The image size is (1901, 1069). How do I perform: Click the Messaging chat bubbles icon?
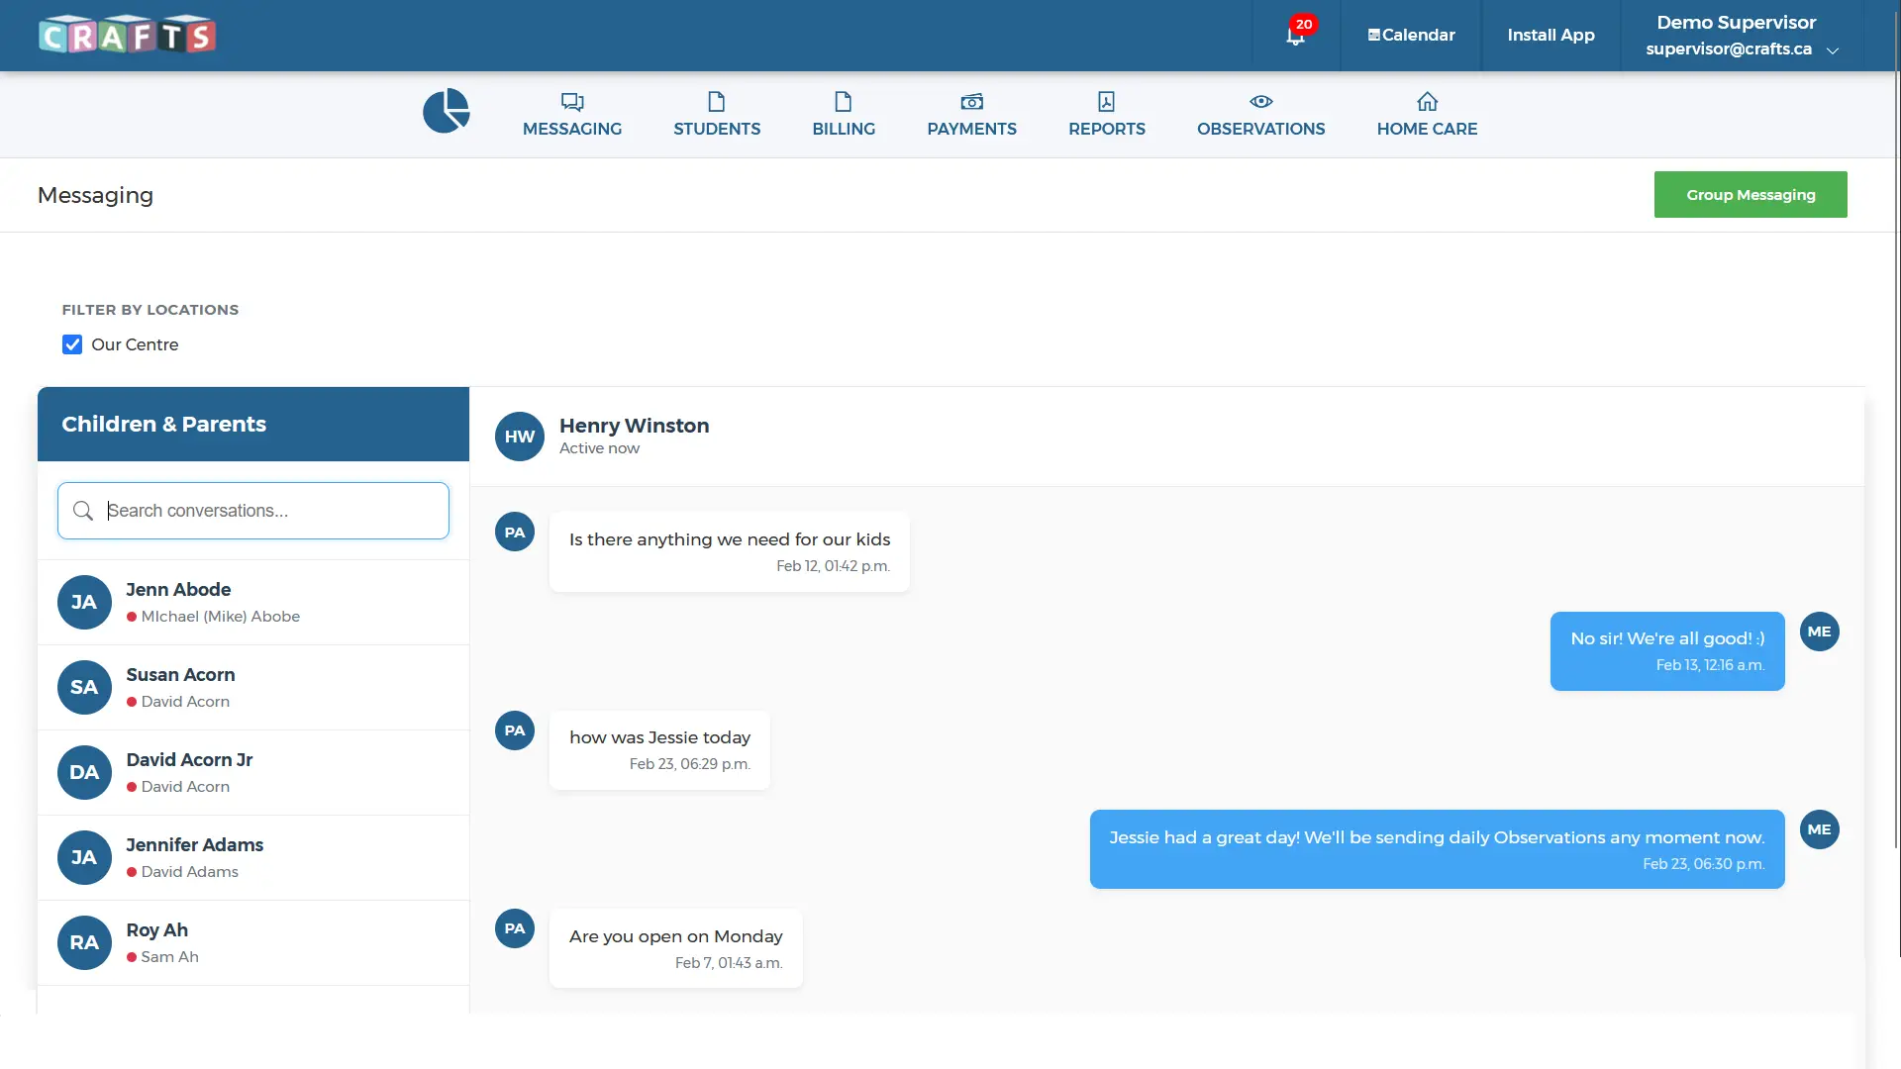pos(572,102)
